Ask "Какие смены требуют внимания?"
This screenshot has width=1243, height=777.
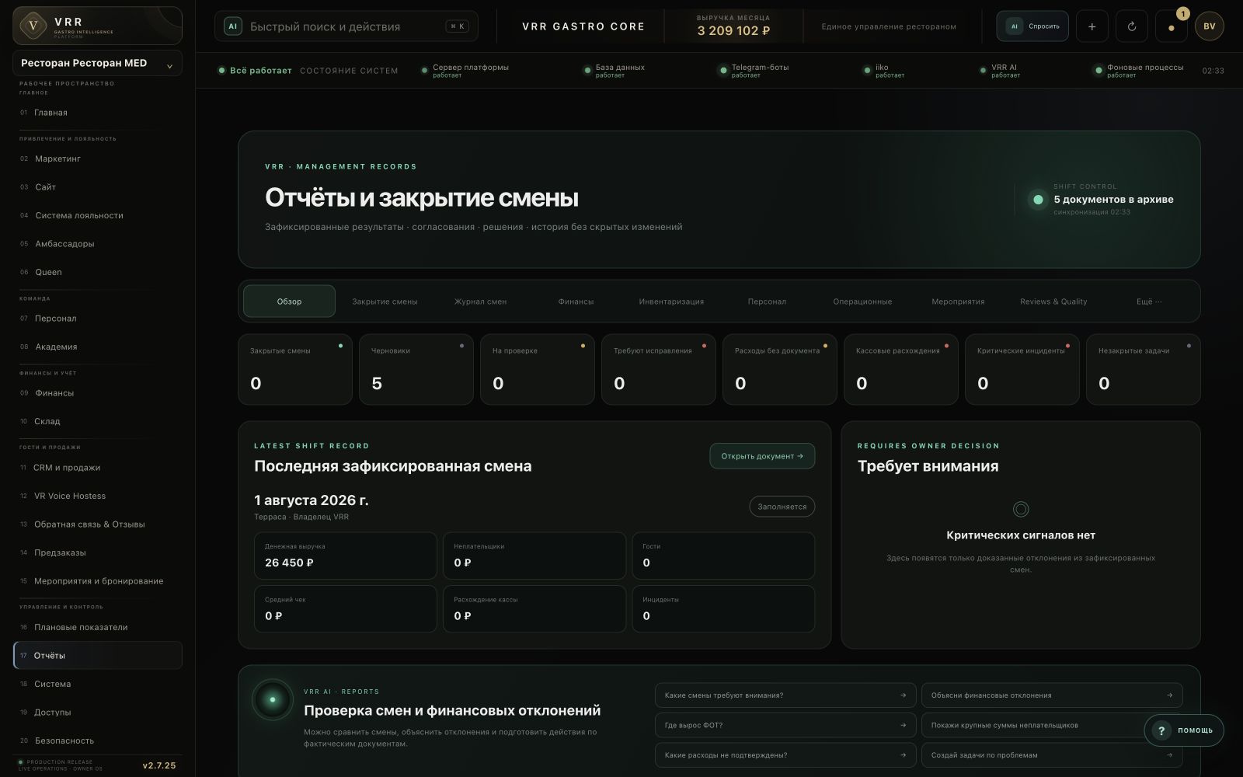tap(785, 695)
